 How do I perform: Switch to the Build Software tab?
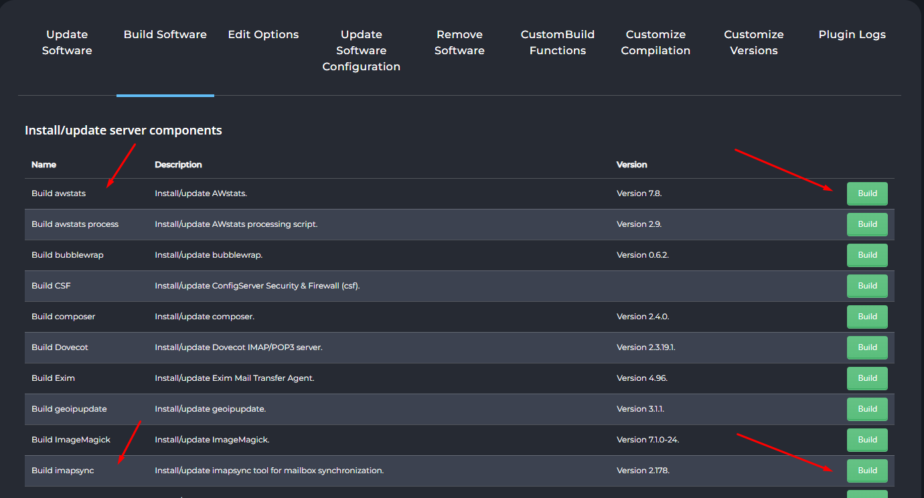coord(165,35)
